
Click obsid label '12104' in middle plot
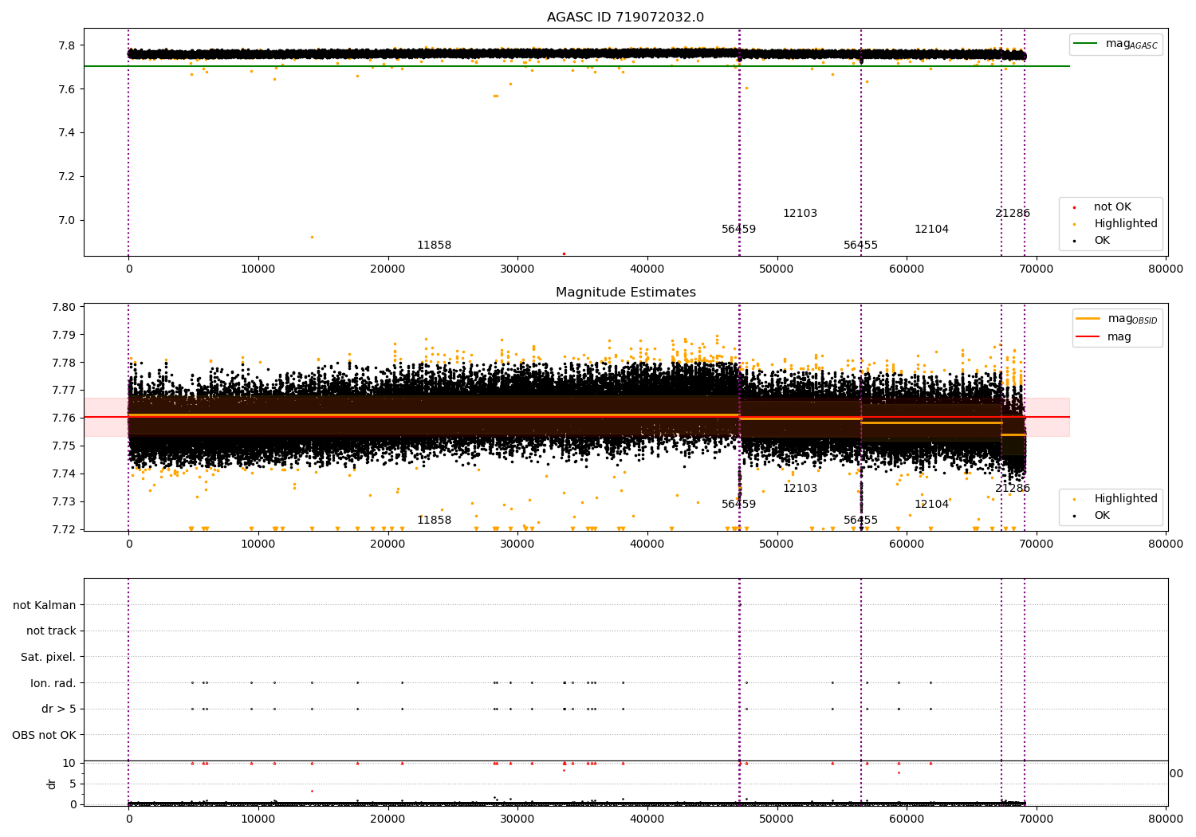pos(931,505)
